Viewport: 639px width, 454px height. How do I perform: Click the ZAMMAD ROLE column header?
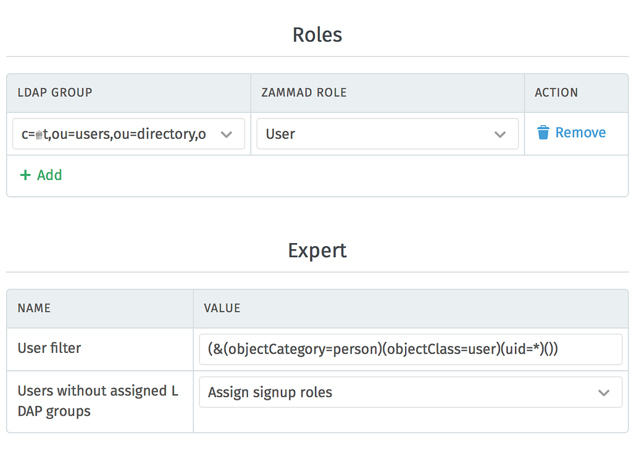click(x=304, y=93)
